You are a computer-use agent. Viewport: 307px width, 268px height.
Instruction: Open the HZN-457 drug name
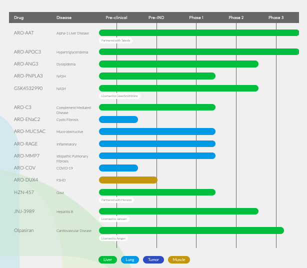pos(24,192)
